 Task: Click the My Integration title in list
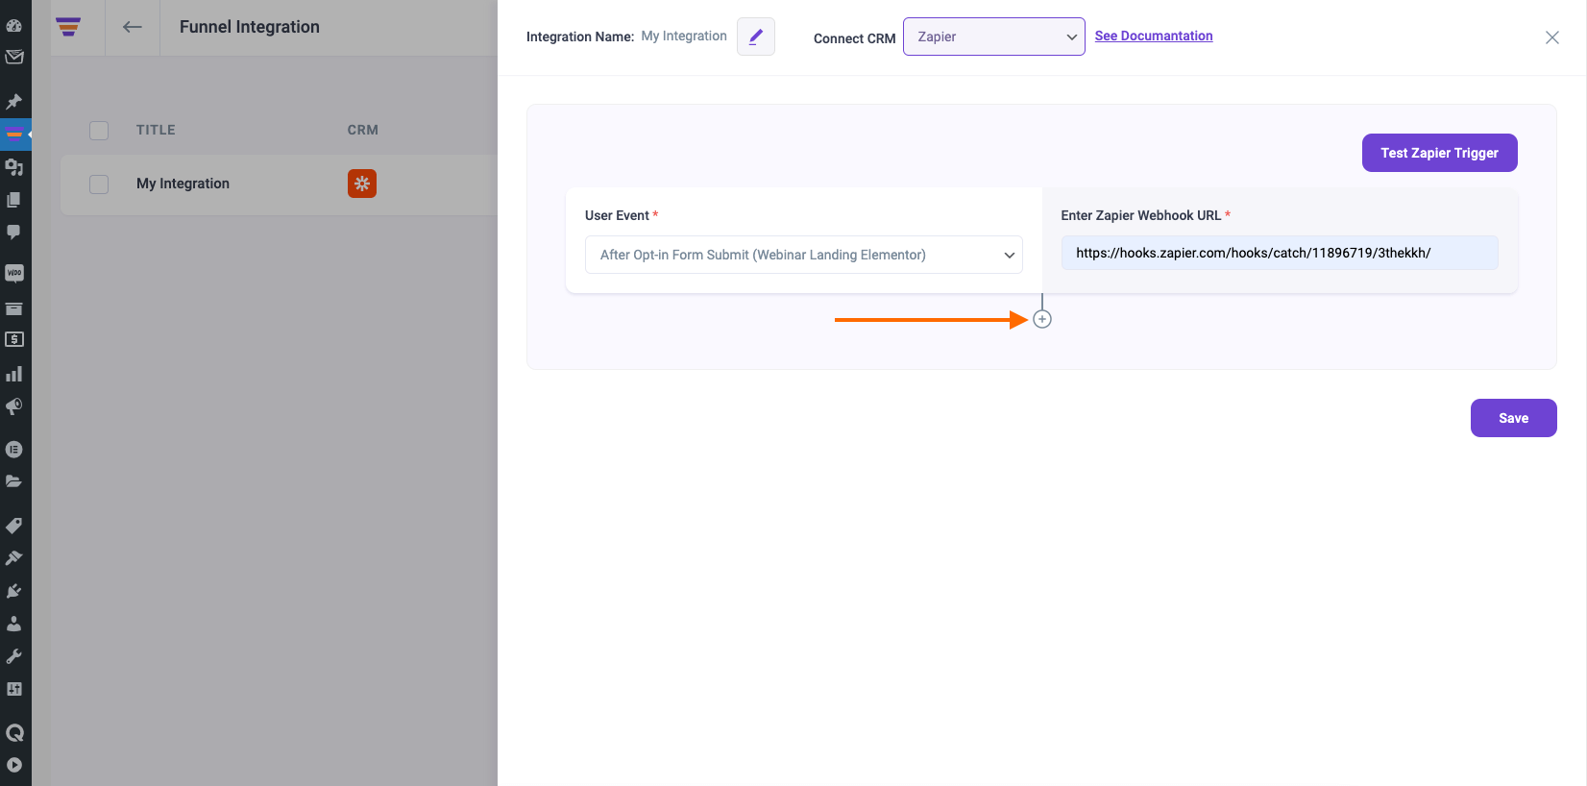click(183, 184)
